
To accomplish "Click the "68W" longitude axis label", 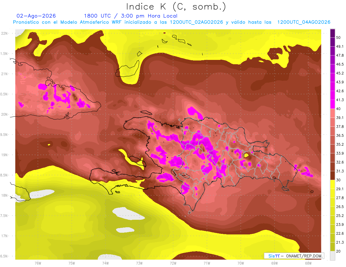I will [x=308, y=263].
